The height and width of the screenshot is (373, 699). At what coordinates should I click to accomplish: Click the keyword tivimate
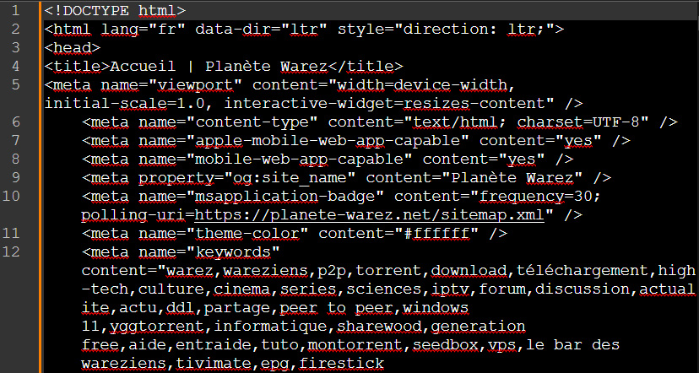pyautogui.click(x=214, y=364)
